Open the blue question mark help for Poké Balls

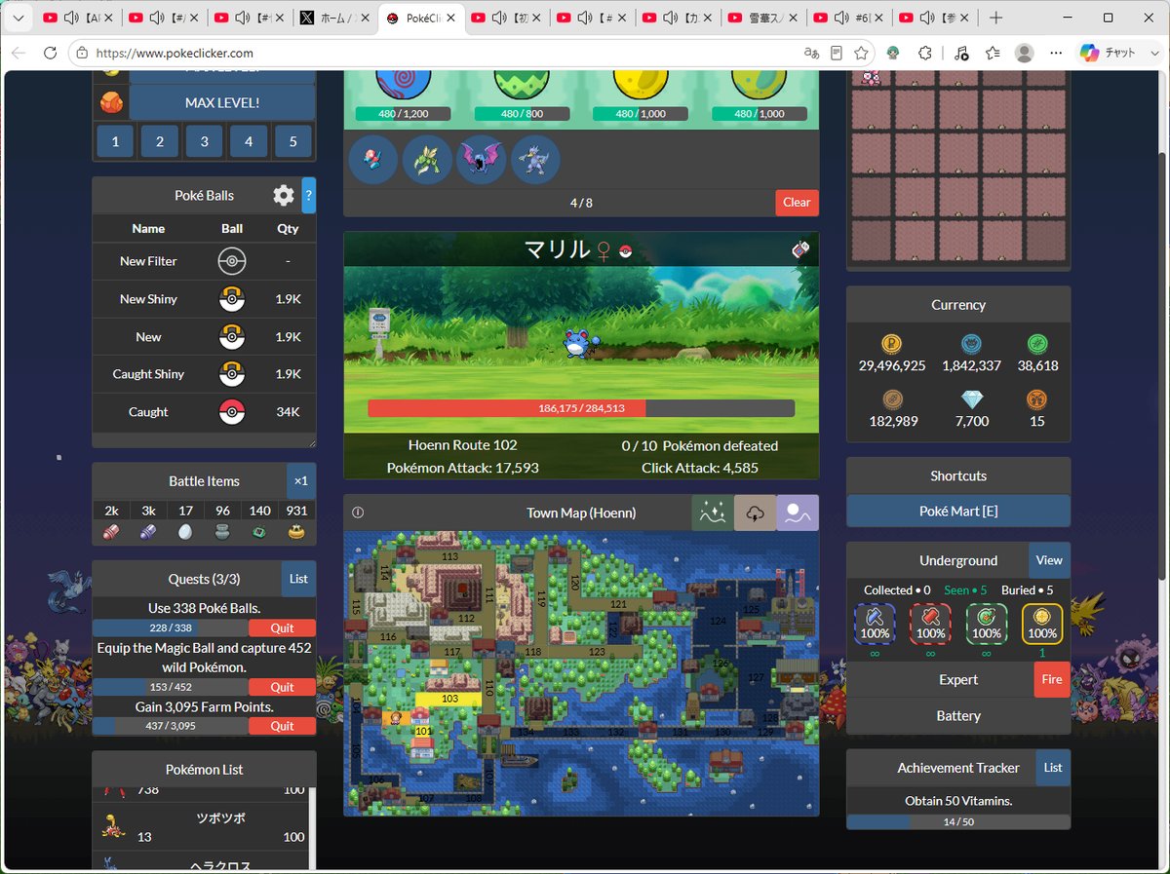click(309, 195)
